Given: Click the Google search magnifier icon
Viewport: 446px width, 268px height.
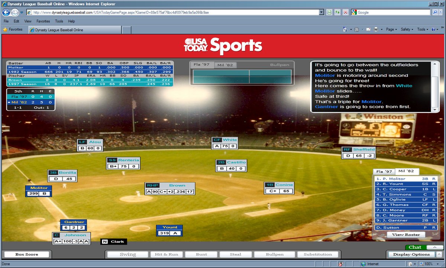Looking at the screenshot, I should point(435,12).
